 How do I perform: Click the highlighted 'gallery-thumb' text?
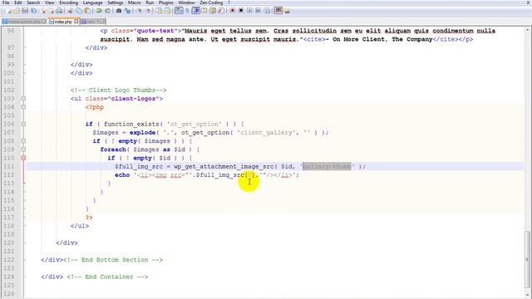(327, 166)
